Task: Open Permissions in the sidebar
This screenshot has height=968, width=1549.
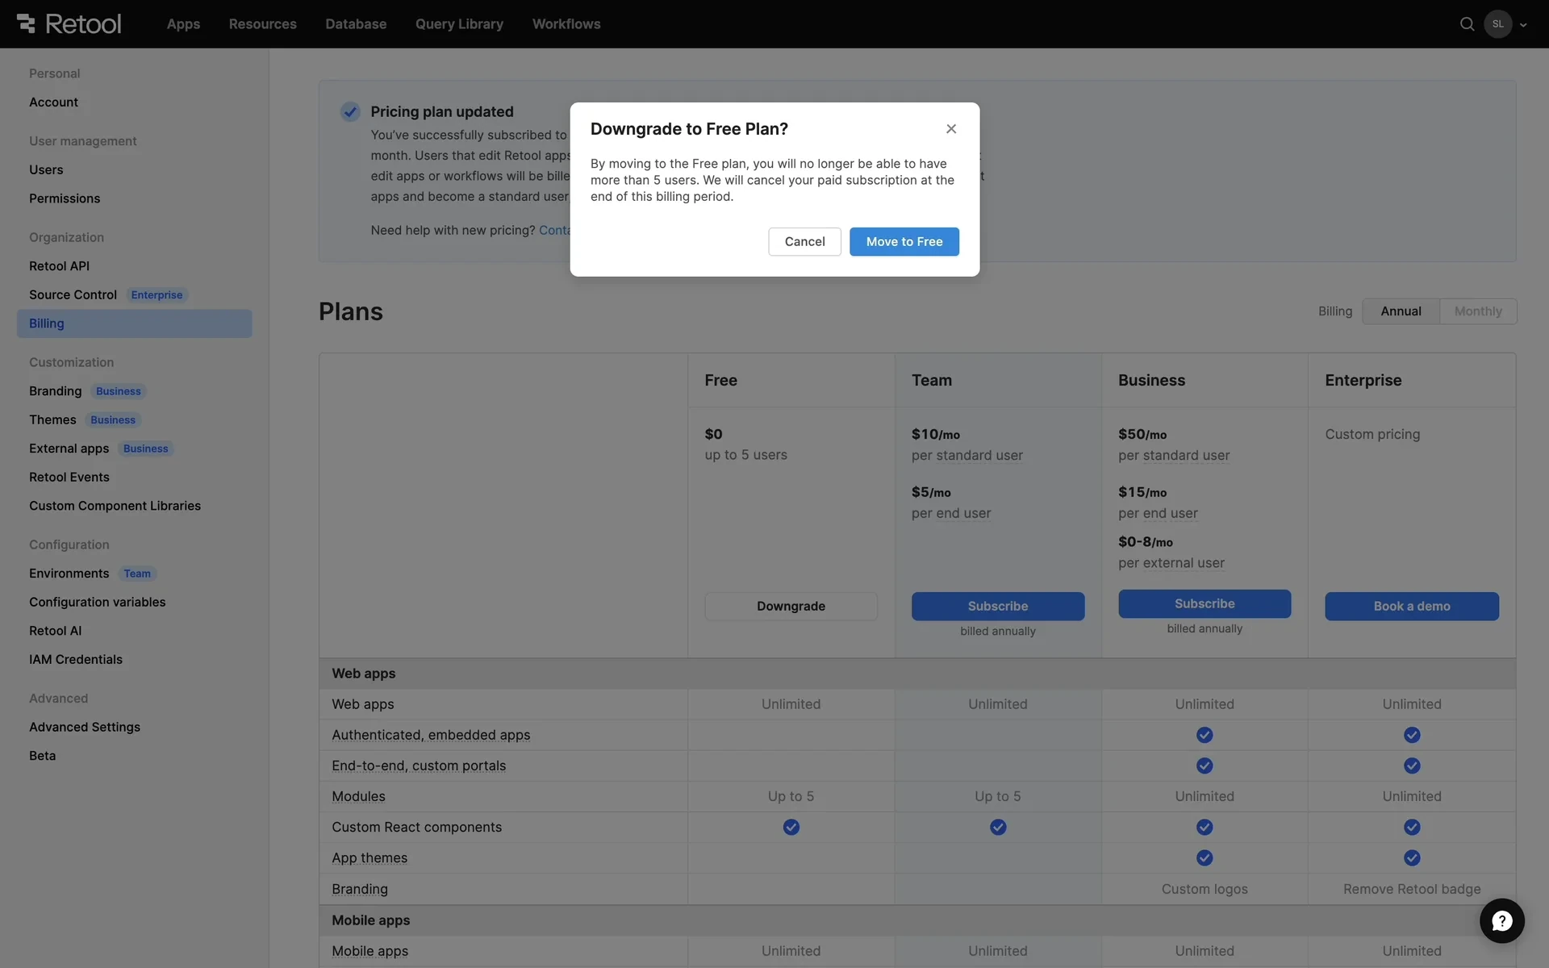Action: [65, 198]
